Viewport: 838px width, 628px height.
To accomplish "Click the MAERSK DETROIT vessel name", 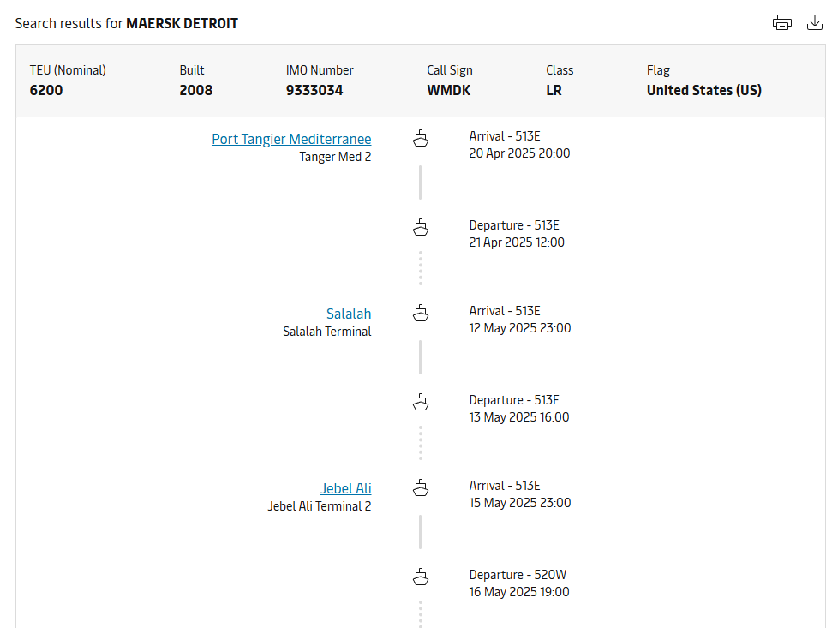I will click(x=182, y=24).
